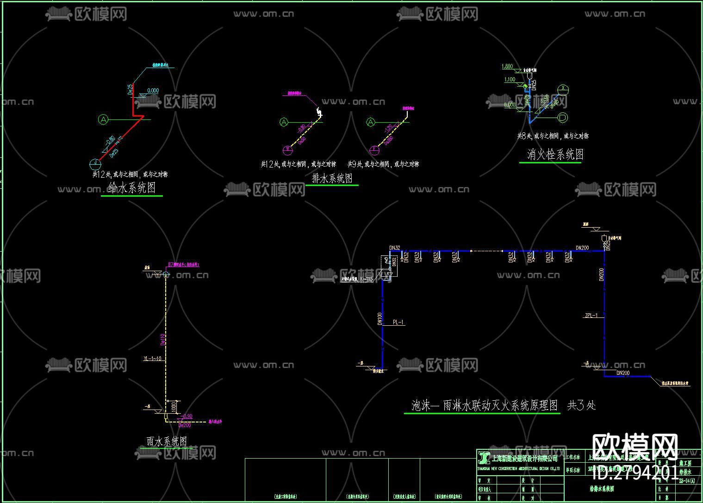Screen dimensions: 703x503
Task: Click the 1.100 elevation in hydrant diagram
Action: (x=510, y=80)
